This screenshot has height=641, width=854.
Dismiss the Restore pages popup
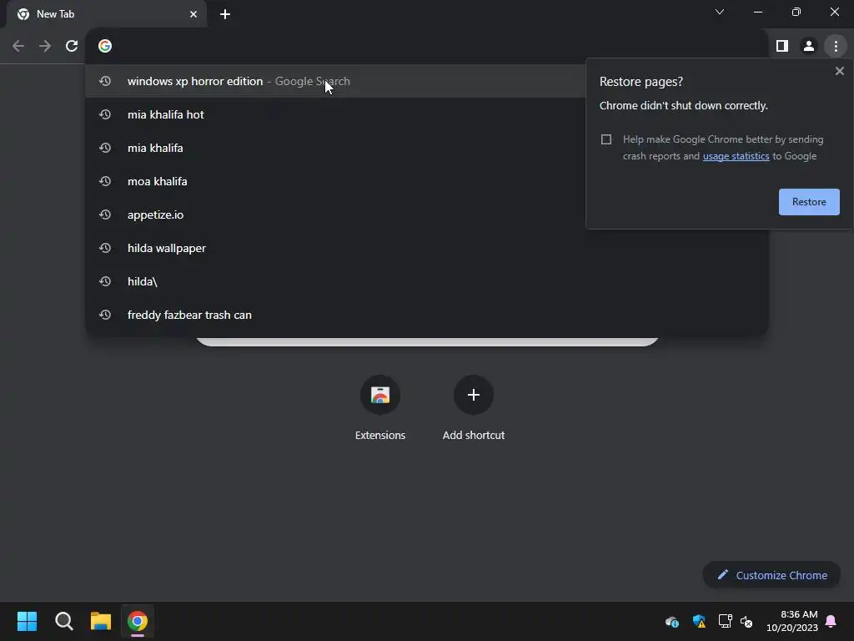839,71
